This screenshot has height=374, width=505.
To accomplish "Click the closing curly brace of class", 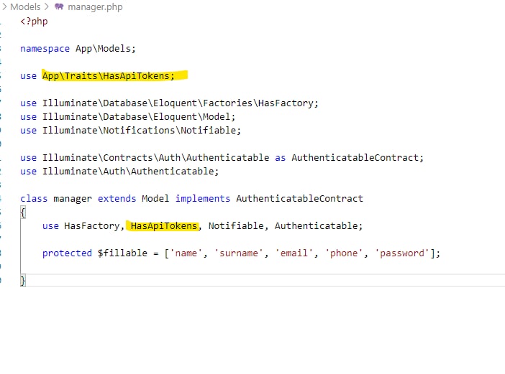I will tap(23, 281).
